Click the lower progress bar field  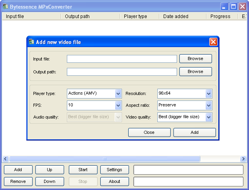point(188,182)
